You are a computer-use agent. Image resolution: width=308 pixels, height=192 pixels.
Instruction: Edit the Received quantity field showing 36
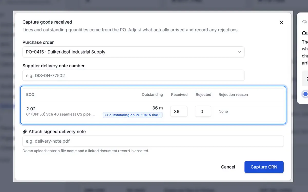pos(179,112)
